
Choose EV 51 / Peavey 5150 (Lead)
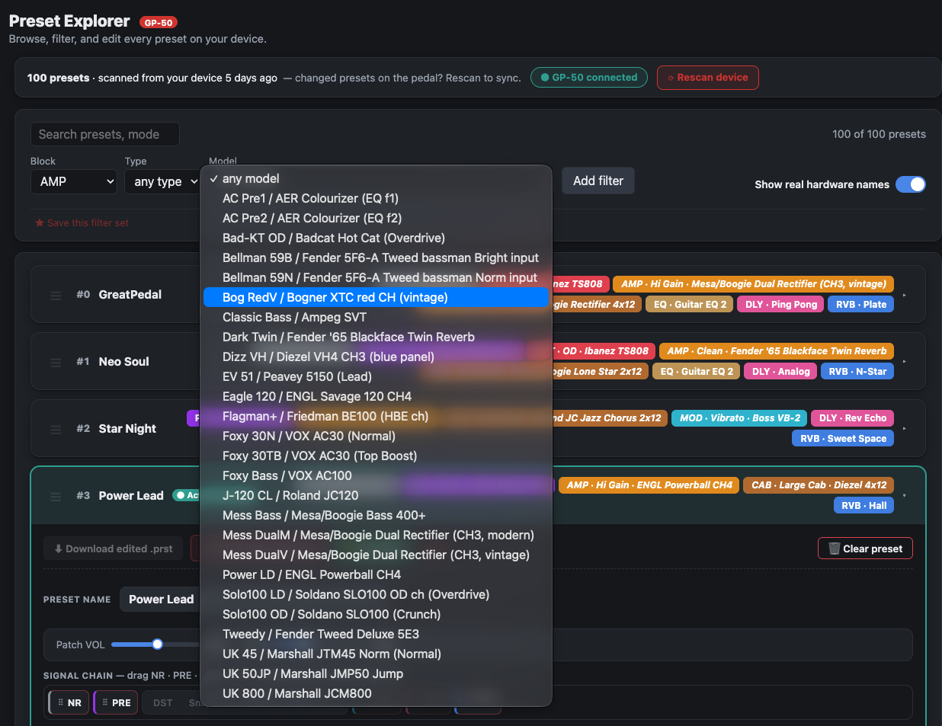tap(376, 376)
